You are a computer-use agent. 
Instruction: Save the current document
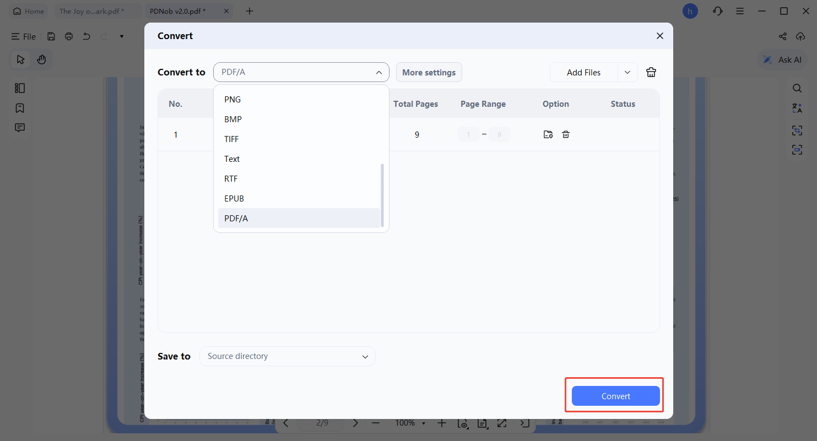pos(51,36)
